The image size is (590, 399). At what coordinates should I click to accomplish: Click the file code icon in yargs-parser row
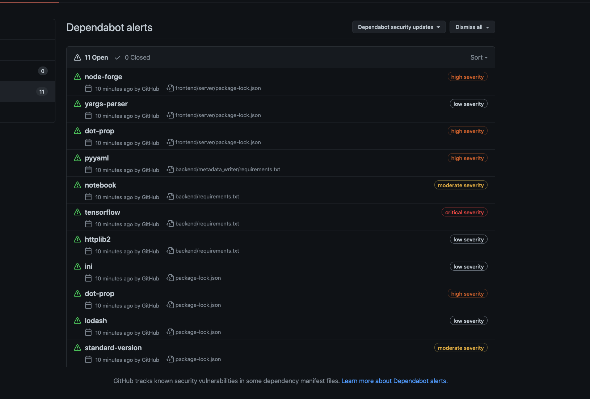pos(170,115)
